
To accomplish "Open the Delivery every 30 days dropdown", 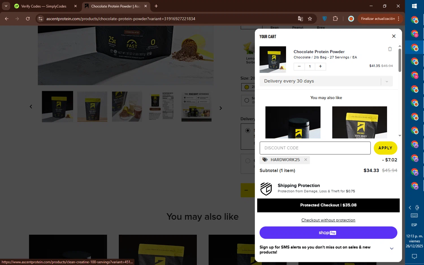I will pos(326,81).
